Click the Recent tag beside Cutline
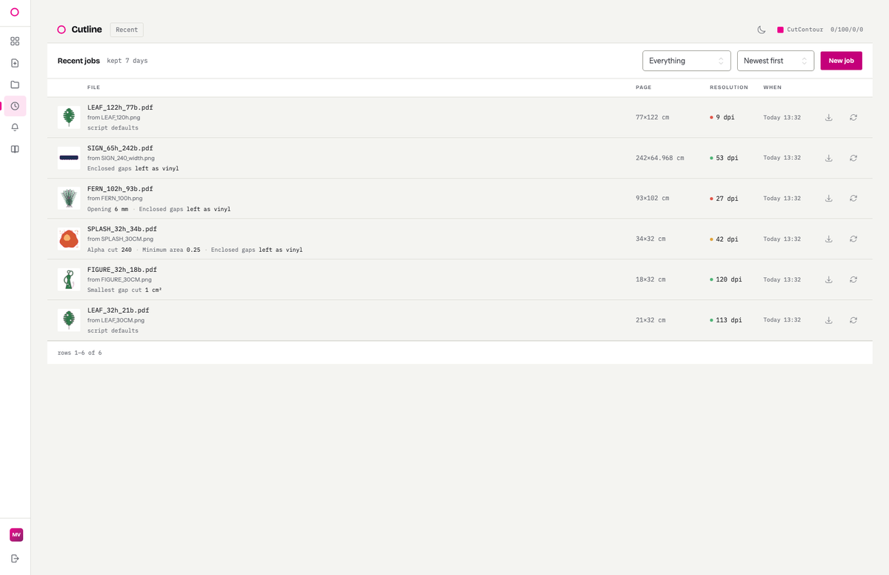Screen dimensions: 889x575 click(x=127, y=30)
